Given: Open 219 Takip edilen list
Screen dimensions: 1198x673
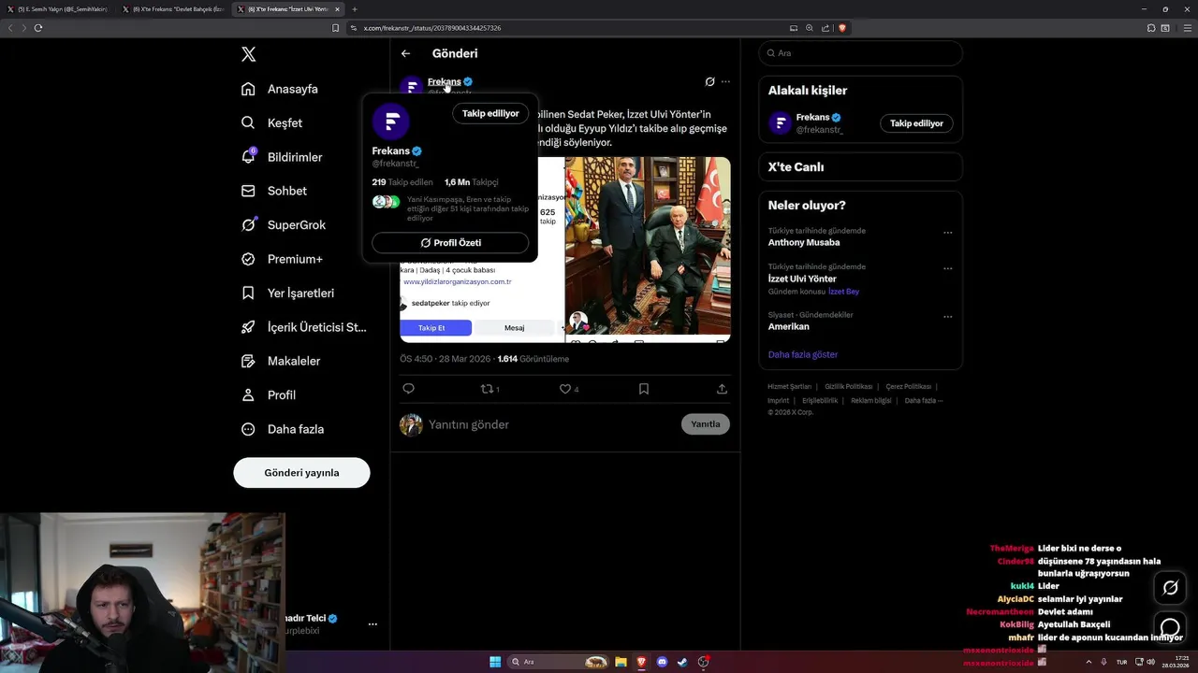Looking at the screenshot, I should [x=402, y=182].
